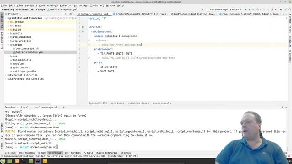Click script breadcrumb in navigation bar
The width and height of the screenshot is (292, 164).
pyautogui.click(x=41, y=10)
